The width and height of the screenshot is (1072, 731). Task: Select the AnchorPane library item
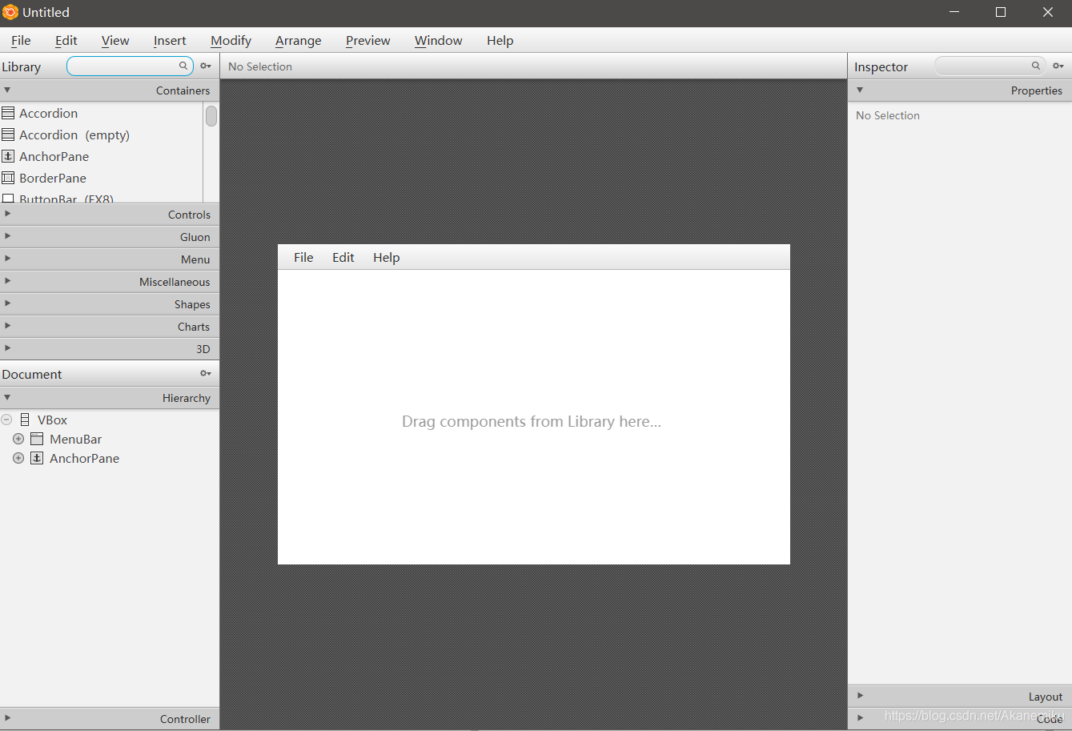[102, 156]
